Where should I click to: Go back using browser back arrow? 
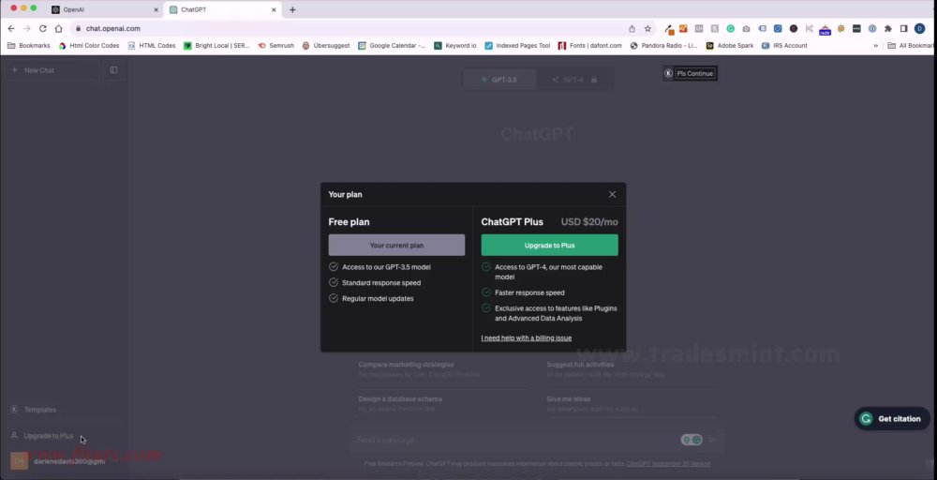pyautogui.click(x=11, y=29)
